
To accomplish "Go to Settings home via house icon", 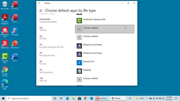I will pyautogui.click(x=41, y=11).
